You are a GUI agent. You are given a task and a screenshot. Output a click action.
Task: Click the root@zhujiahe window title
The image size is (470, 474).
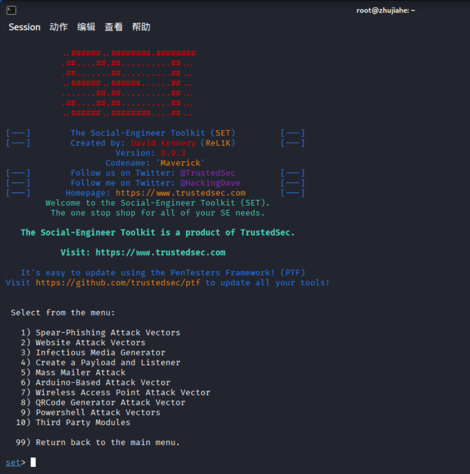(x=385, y=10)
